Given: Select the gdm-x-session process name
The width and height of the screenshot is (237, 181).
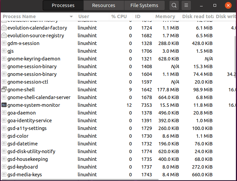Looking at the screenshot, I should [24, 43].
